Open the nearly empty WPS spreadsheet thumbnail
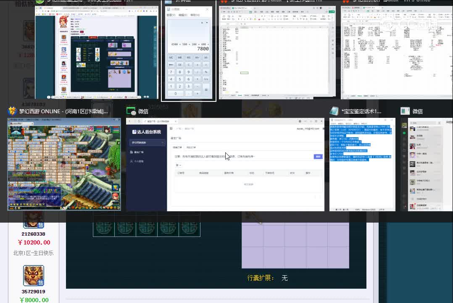This screenshot has height=303, width=453. (x=277, y=53)
